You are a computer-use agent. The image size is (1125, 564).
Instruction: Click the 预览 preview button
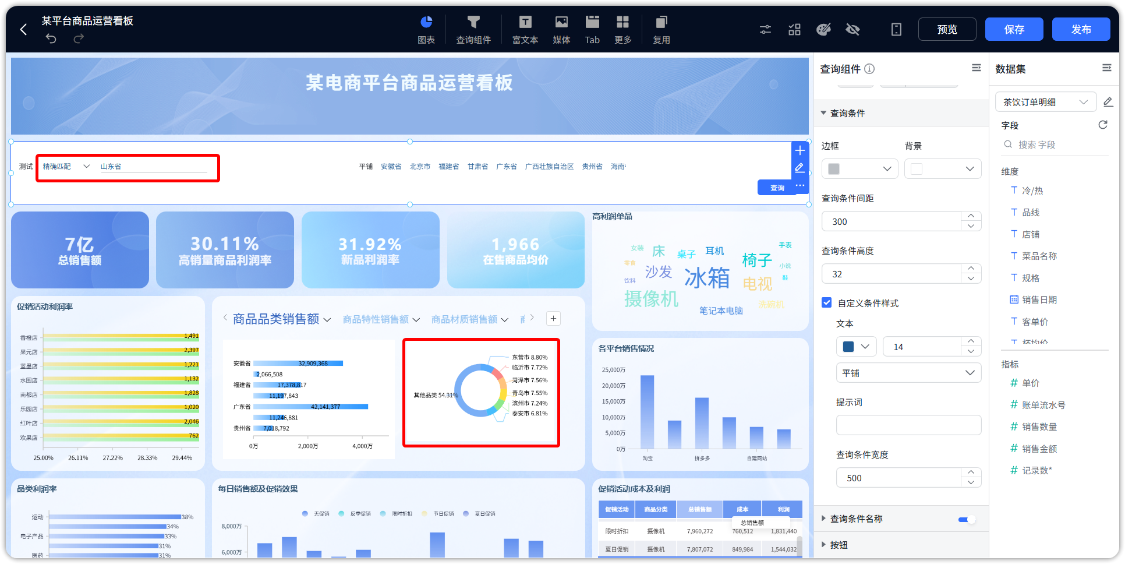(947, 29)
